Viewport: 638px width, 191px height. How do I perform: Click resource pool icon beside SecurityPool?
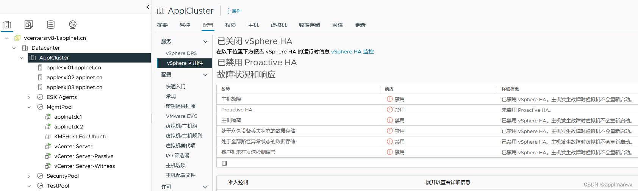click(40, 176)
